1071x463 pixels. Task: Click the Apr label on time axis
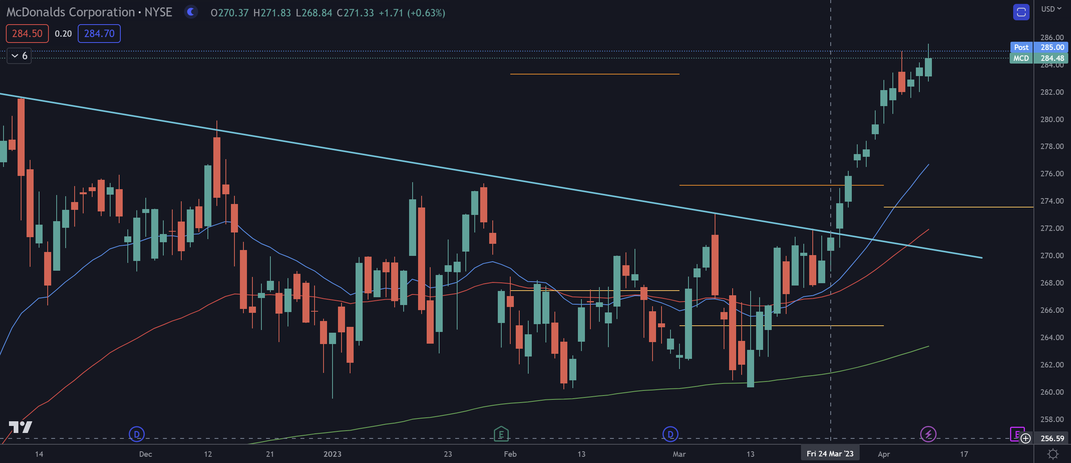(883, 454)
